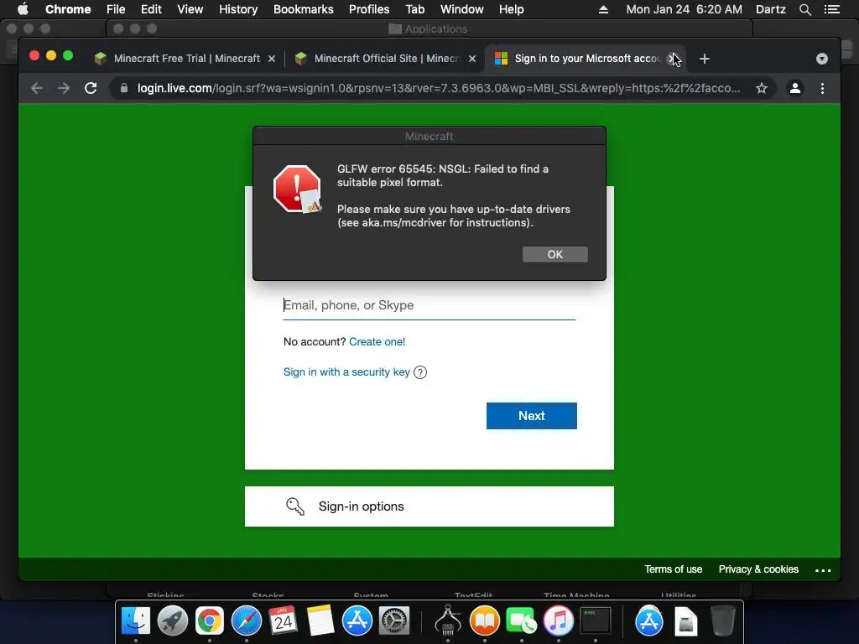Screen dimensions: 859x644
Task: Click the disk image document in Dock
Action: pos(686,622)
